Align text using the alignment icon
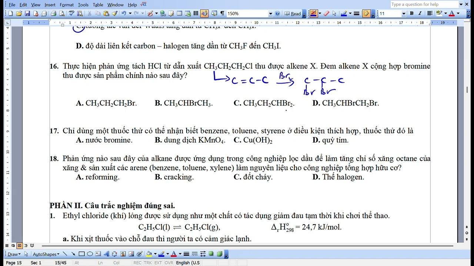This screenshot has width=474, height=266. [x=430, y=14]
